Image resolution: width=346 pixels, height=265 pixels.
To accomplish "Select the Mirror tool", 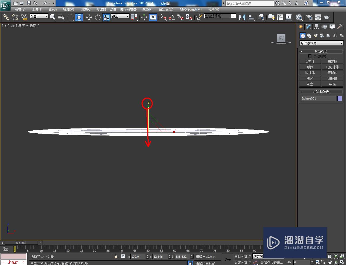I will tap(242, 17).
